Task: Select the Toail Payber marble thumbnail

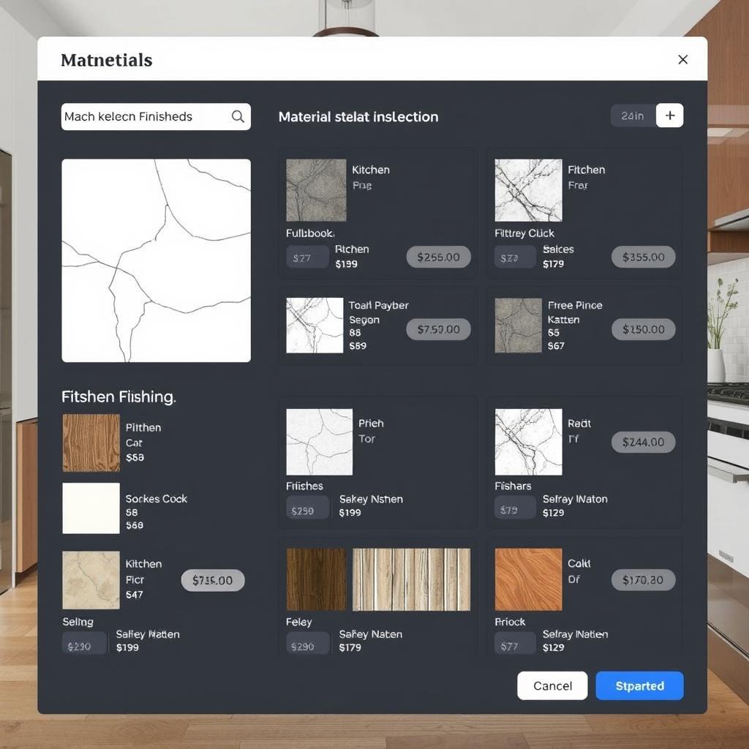Action: click(315, 325)
